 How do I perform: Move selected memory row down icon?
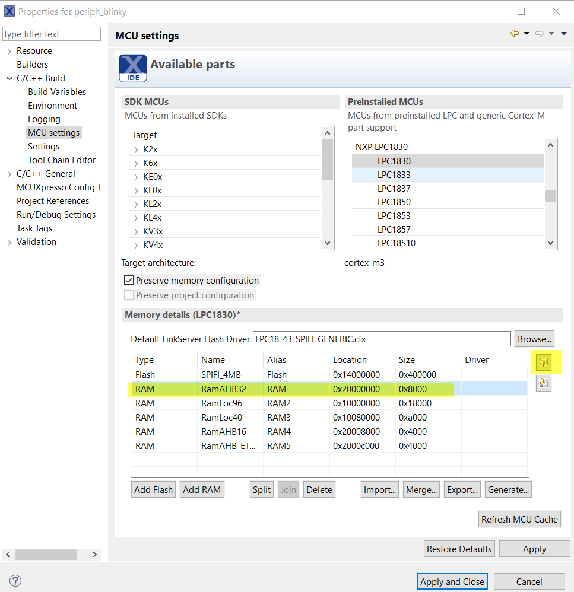pyautogui.click(x=543, y=383)
